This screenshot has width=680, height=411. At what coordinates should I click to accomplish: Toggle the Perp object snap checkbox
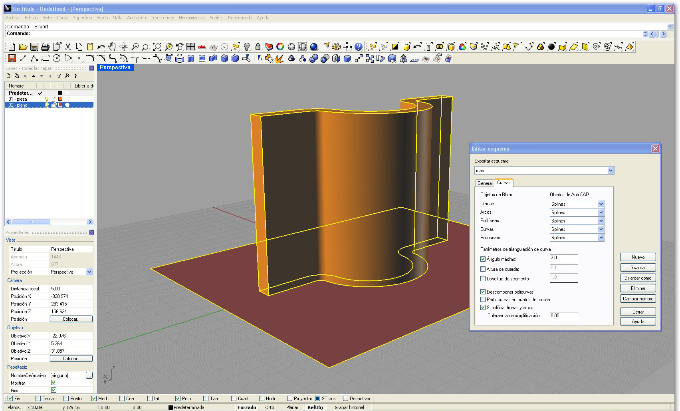click(178, 398)
